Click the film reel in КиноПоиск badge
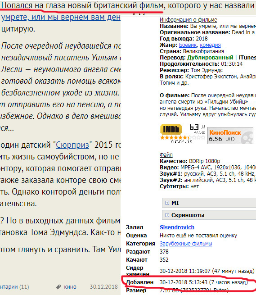This screenshot has height=295, width=256. (247, 138)
